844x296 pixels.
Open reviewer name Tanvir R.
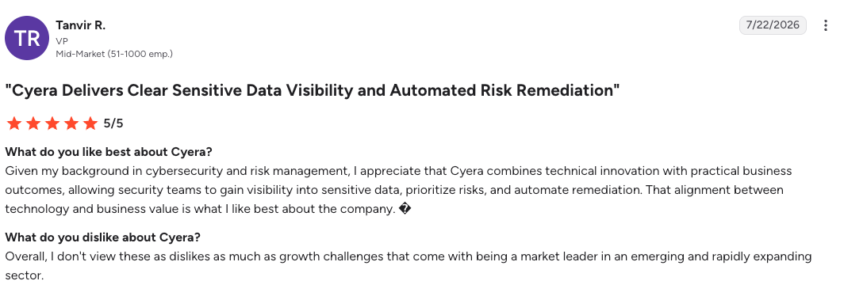coord(81,25)
